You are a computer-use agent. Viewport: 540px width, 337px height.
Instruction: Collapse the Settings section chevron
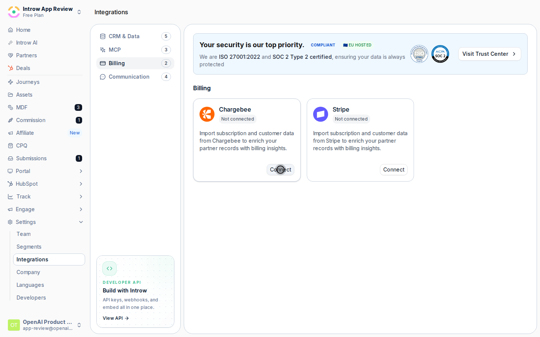tap(81, 222)
